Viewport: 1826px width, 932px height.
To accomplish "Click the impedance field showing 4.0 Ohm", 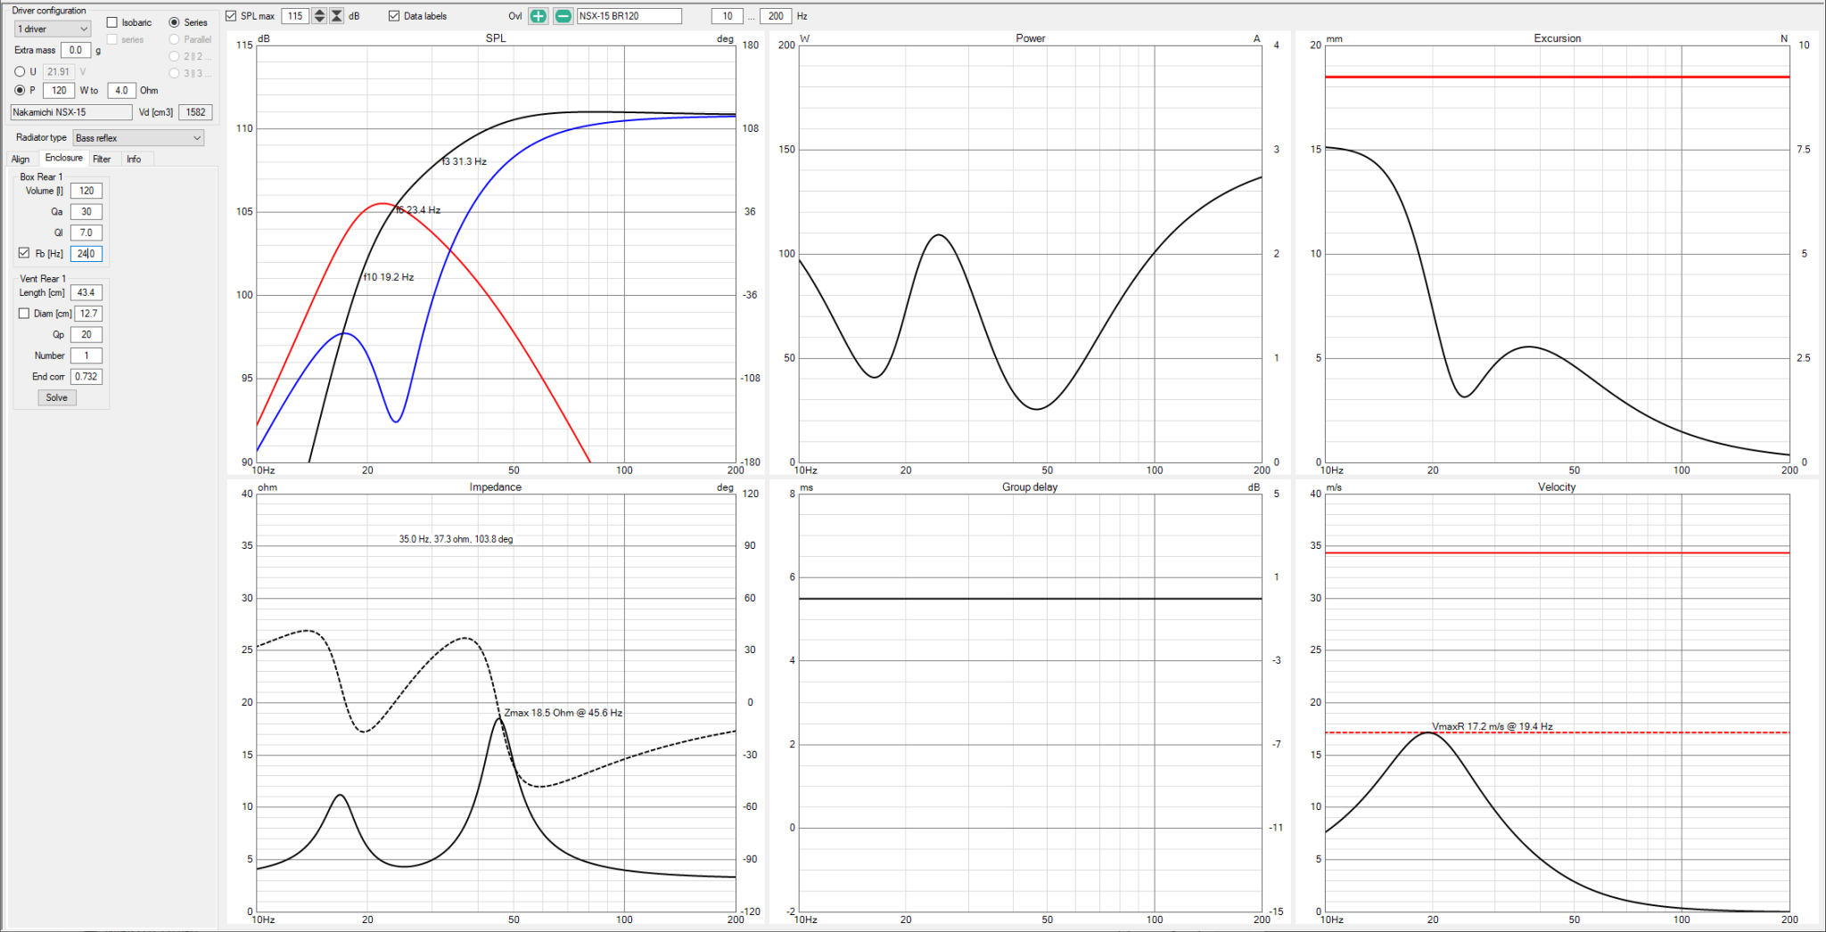I will point(121,90).
